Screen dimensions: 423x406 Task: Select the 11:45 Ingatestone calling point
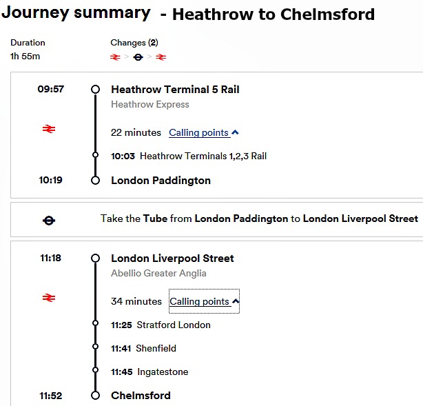[149, 372]
